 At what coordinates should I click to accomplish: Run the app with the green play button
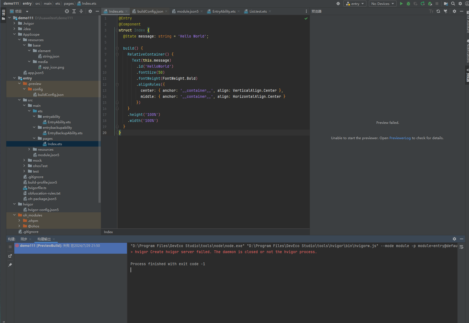pos(401,4)
